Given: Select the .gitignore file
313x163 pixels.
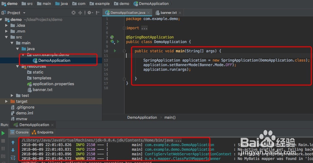Looking at the screenshot, I should coord(23,107).
